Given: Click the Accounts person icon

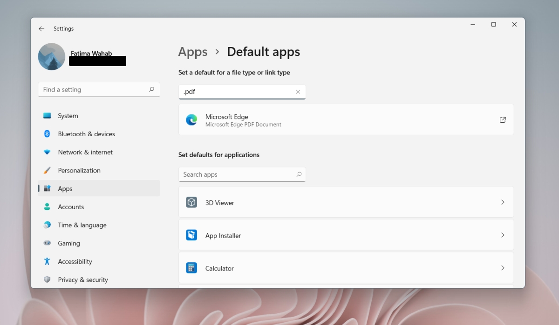Looking at the screenshot, I should 47,207.
